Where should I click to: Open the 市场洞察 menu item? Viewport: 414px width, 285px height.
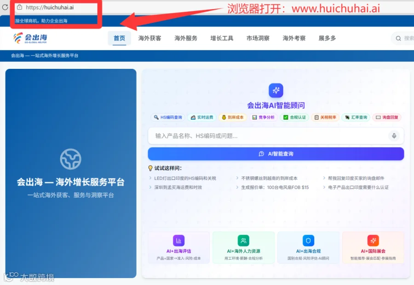(258, 38)
